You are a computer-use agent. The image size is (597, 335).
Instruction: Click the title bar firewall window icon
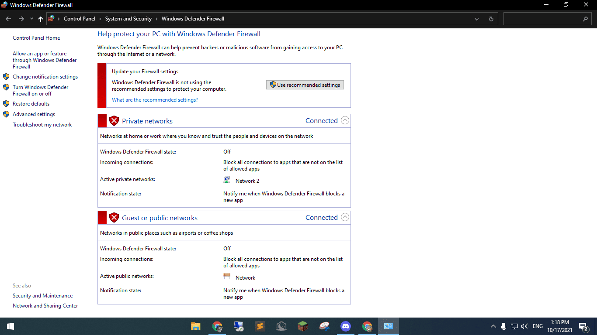(x=5, y=5)
